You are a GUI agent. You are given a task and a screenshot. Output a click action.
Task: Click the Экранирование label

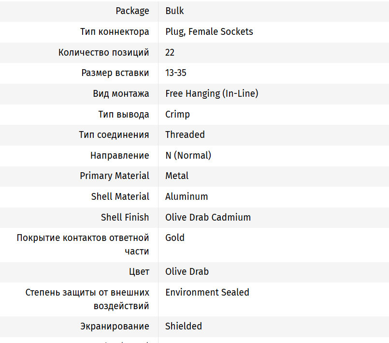[115, 326]
